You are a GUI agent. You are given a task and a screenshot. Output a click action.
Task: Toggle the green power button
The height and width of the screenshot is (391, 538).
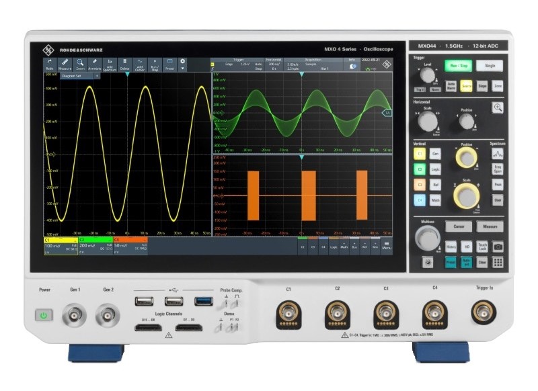[x=44, y=314]
